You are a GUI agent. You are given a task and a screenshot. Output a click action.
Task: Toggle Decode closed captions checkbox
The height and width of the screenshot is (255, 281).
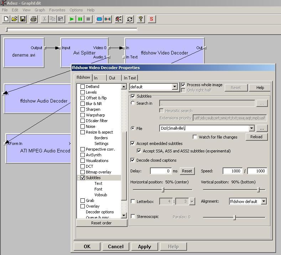point(132,160)
